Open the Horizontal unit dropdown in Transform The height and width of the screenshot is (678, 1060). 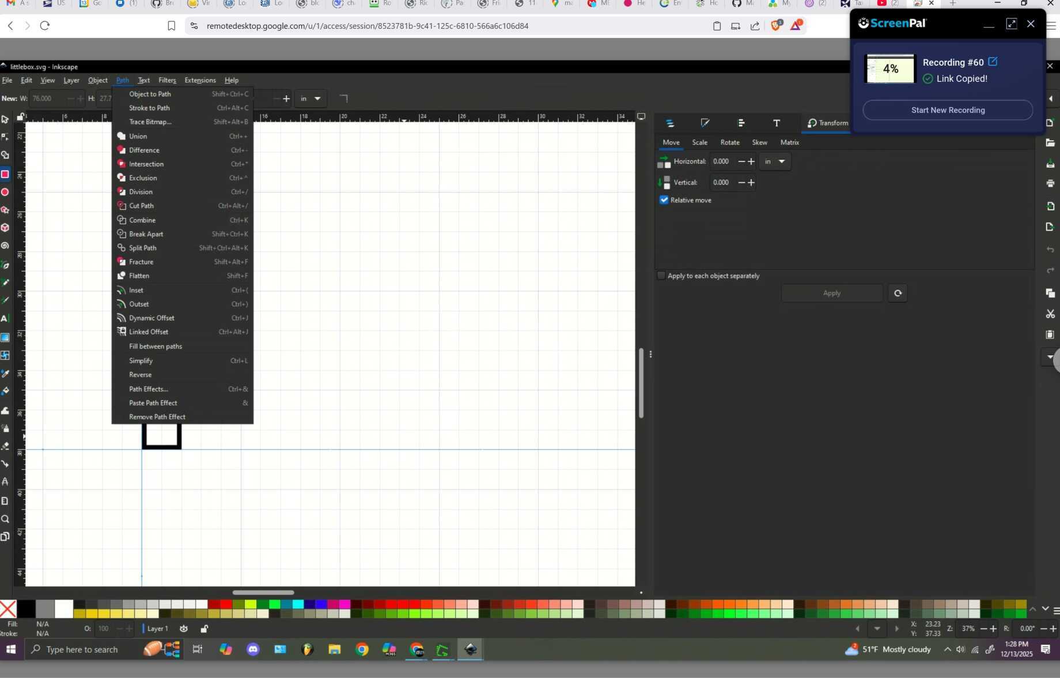[775, 161]
